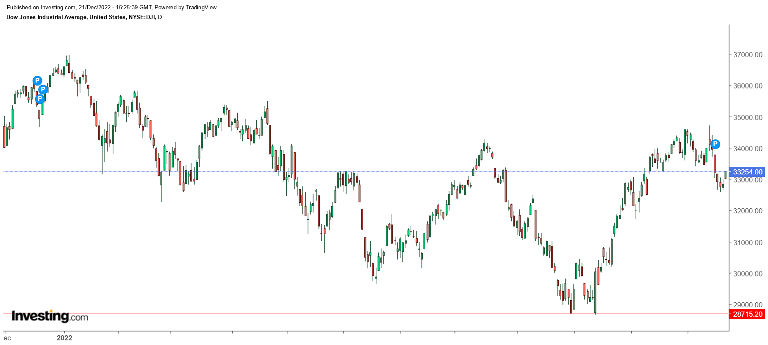This screenshot has width=768, height=345.
Task: Select the blue 33254.00 current price label
Action: coord(747,172)
